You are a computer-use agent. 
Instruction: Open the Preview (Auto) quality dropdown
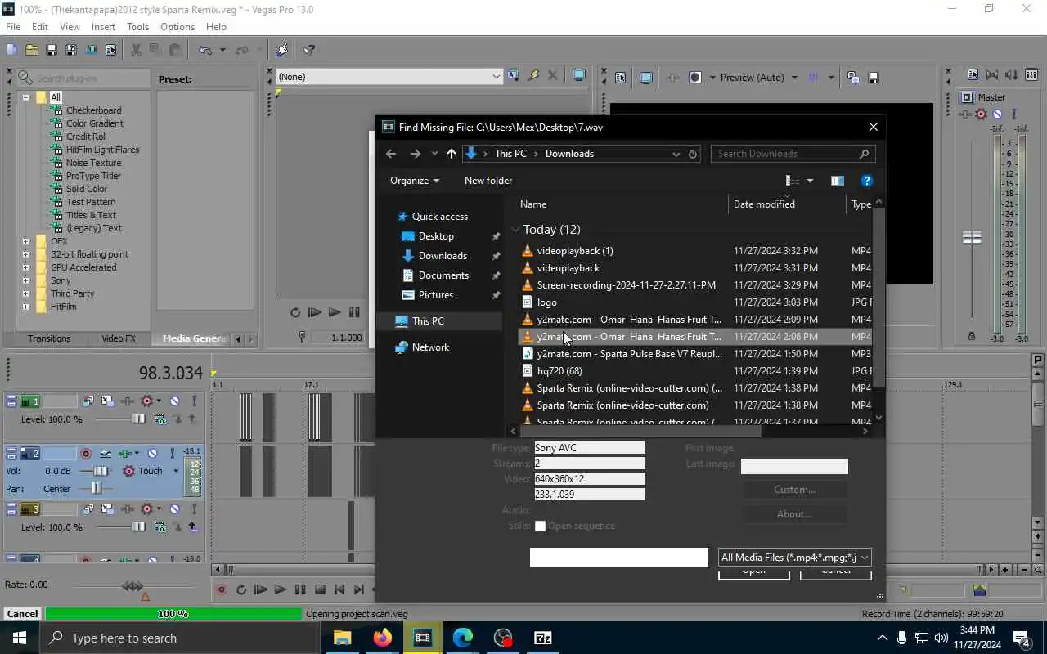(793, 78)
